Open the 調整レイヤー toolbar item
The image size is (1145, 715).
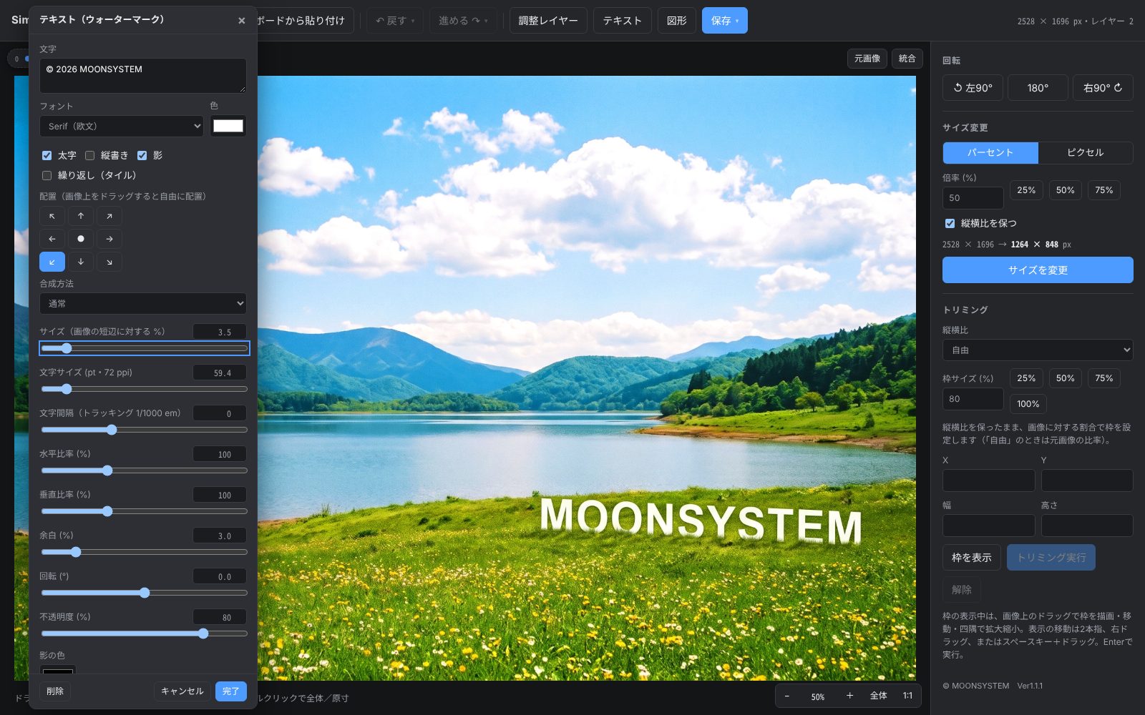coord(548,21)
